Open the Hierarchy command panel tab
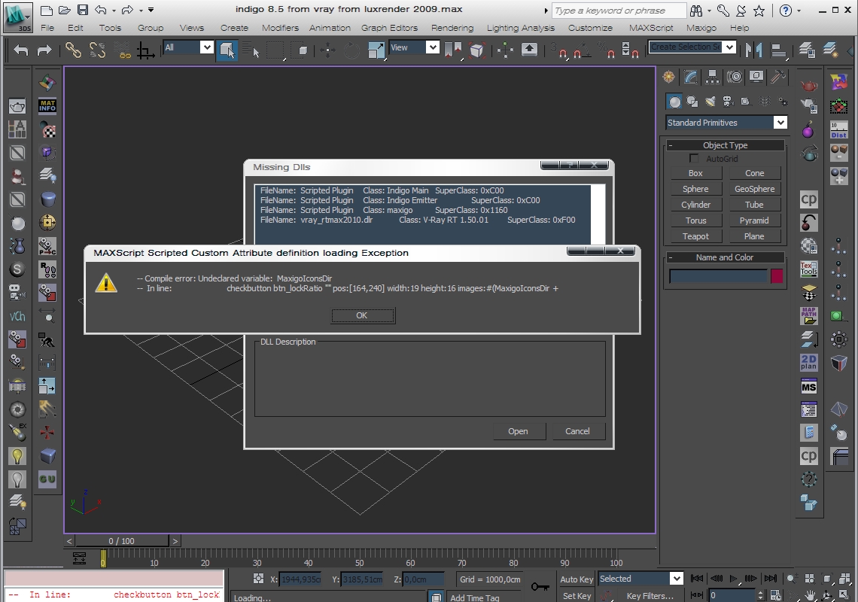 pyautogui.click(x=713, y=78)
